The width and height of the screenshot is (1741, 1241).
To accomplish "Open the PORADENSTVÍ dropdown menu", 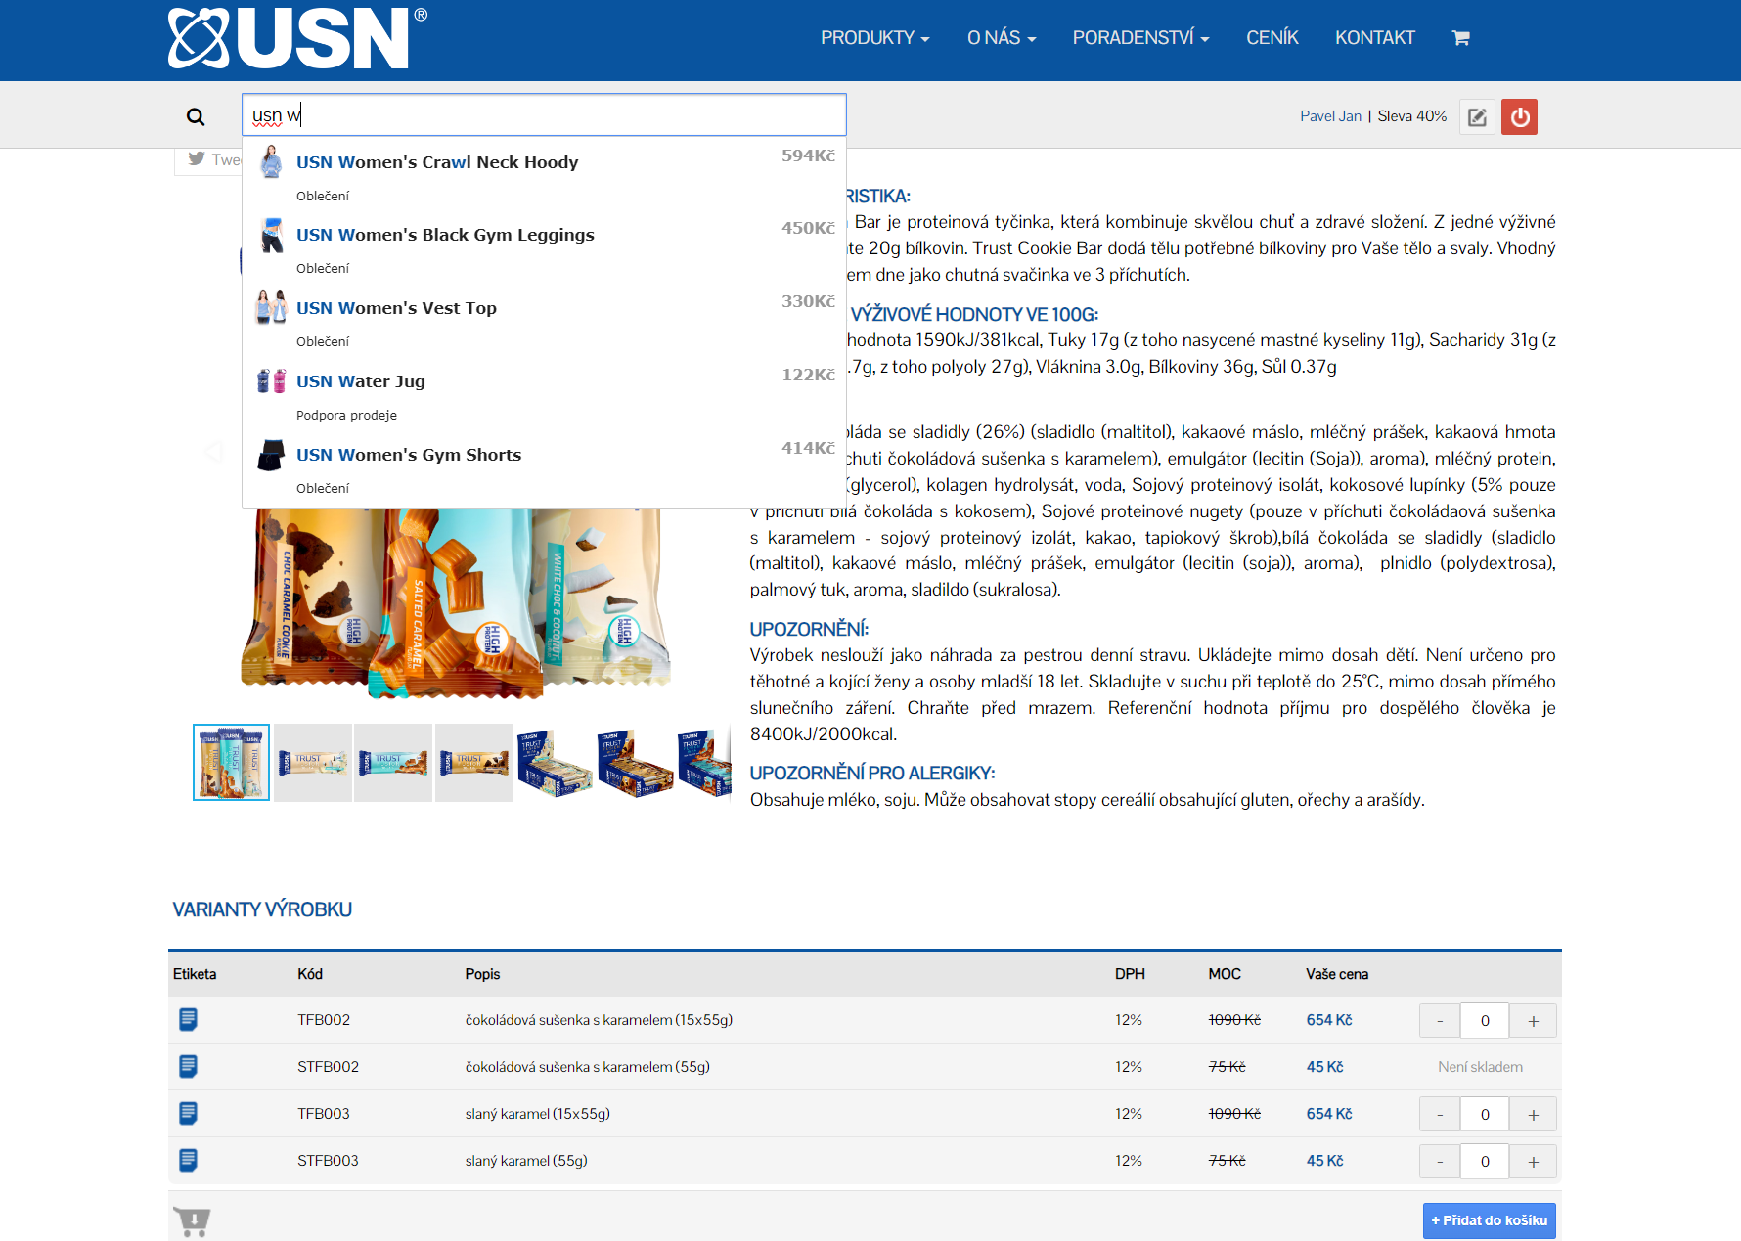I will (1140, 38).
